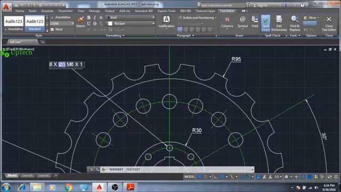Open the status bar customization menu icon
The width and height of the screenshot is (341, 192).
click(336, 177)
